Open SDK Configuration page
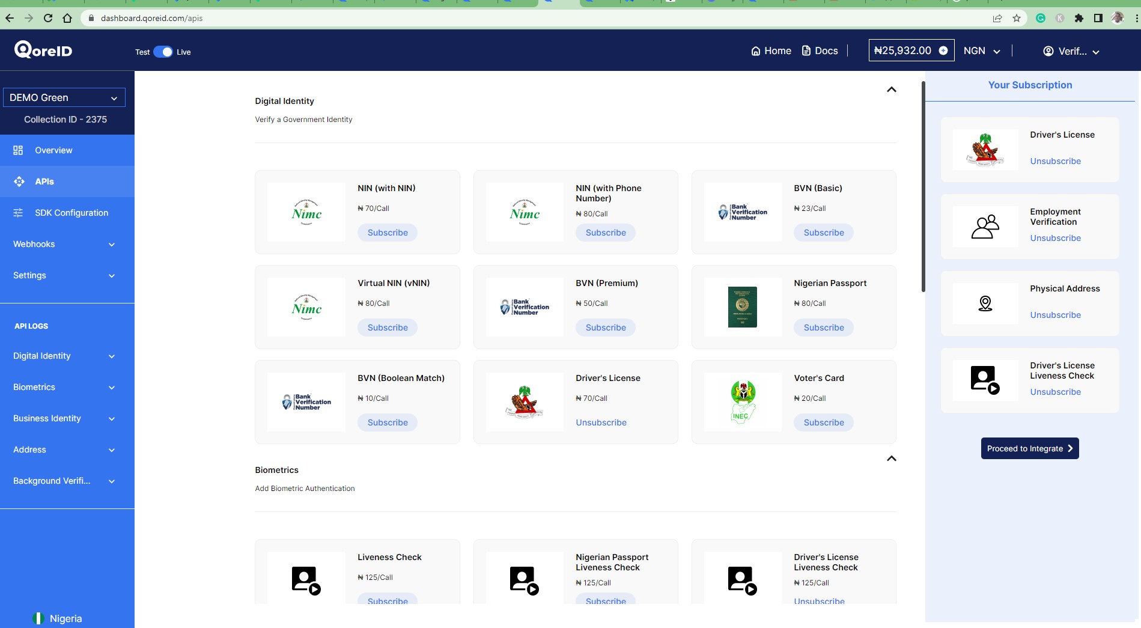The height and width of the screenshot is (628, 1141). pyautogui.click(x=67, y=213)
